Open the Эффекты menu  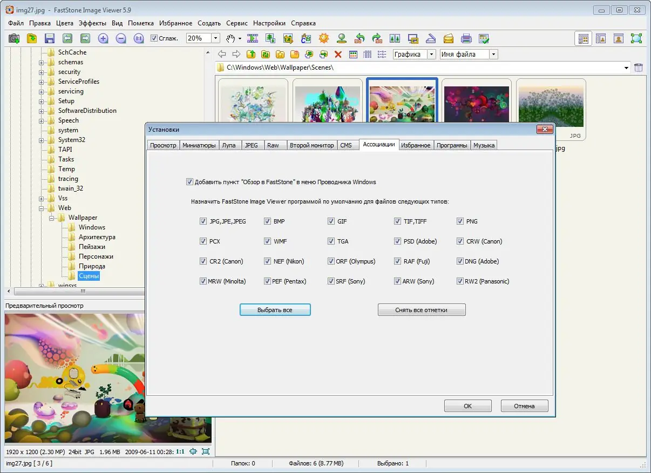tap(92, 23)
